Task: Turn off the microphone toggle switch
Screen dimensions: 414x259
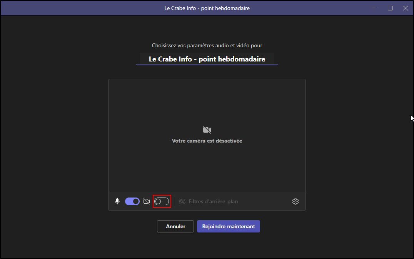Action: click(132, 201)
